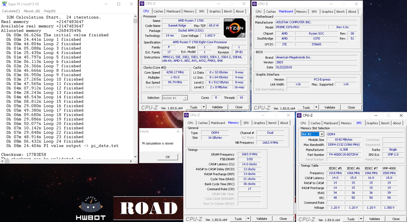
Task: Click the CPU-Z icon in the Mainboard window title bar
Action: pos(254,4)
